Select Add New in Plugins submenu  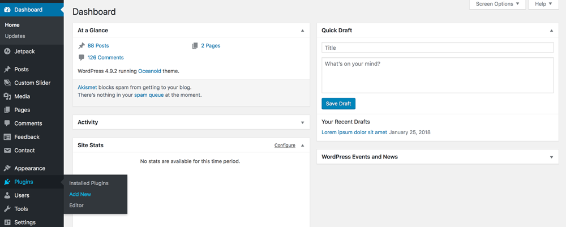(80, 194)
